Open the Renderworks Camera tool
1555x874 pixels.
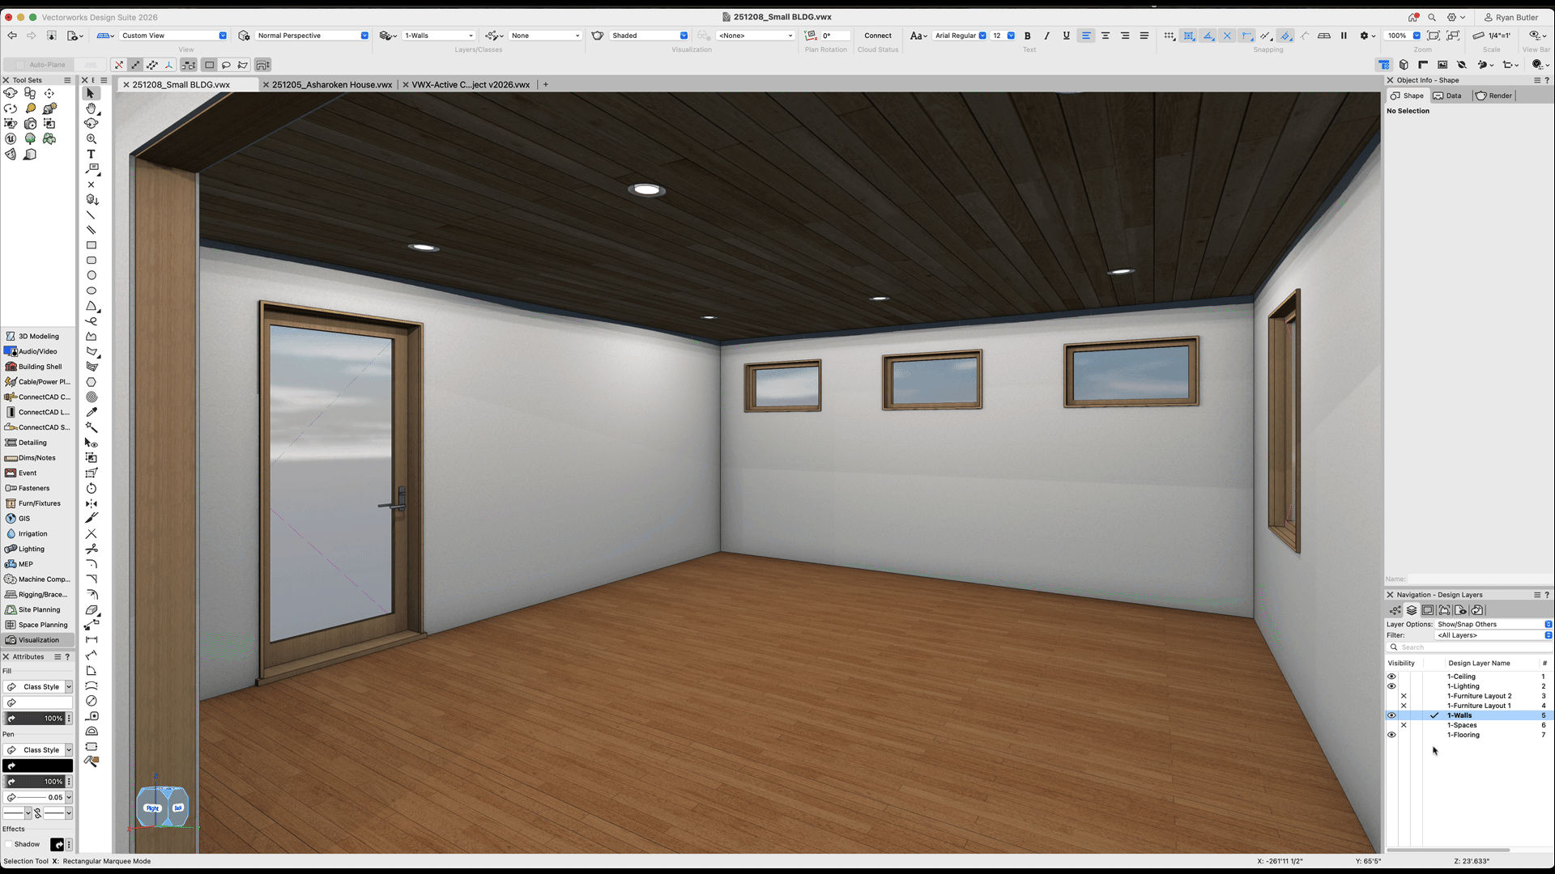(x=30, y=124)
